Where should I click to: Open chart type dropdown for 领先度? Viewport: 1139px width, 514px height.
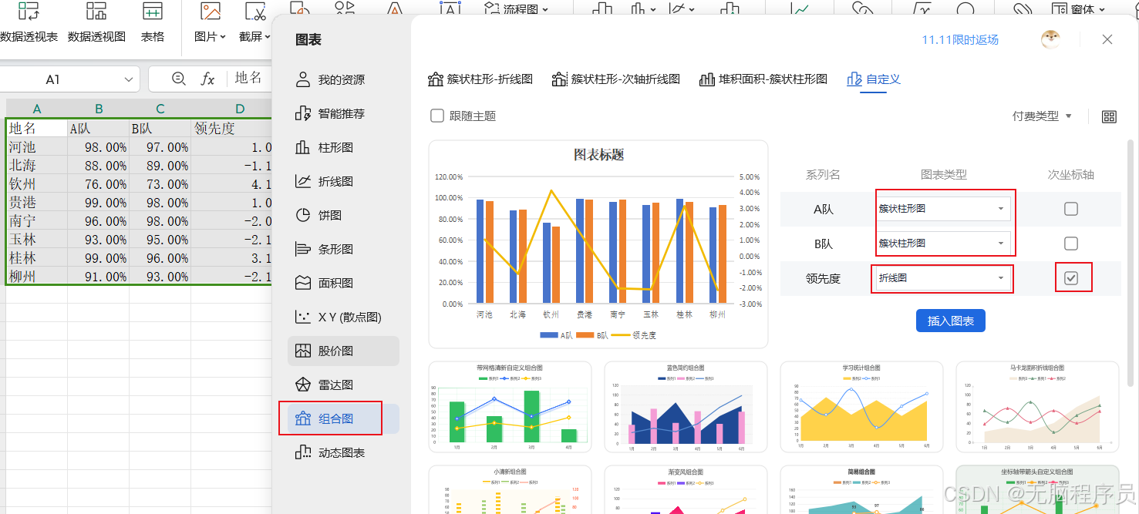coord(942,277)
